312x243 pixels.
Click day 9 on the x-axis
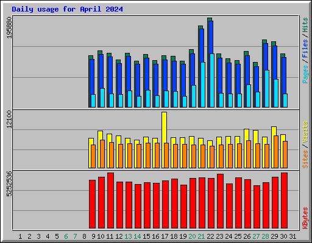point(93,236)
